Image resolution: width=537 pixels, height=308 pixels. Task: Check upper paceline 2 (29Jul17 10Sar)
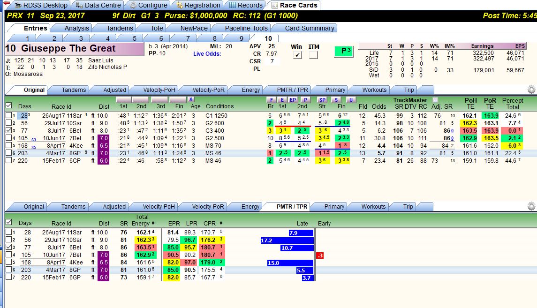tap(8, 123)
